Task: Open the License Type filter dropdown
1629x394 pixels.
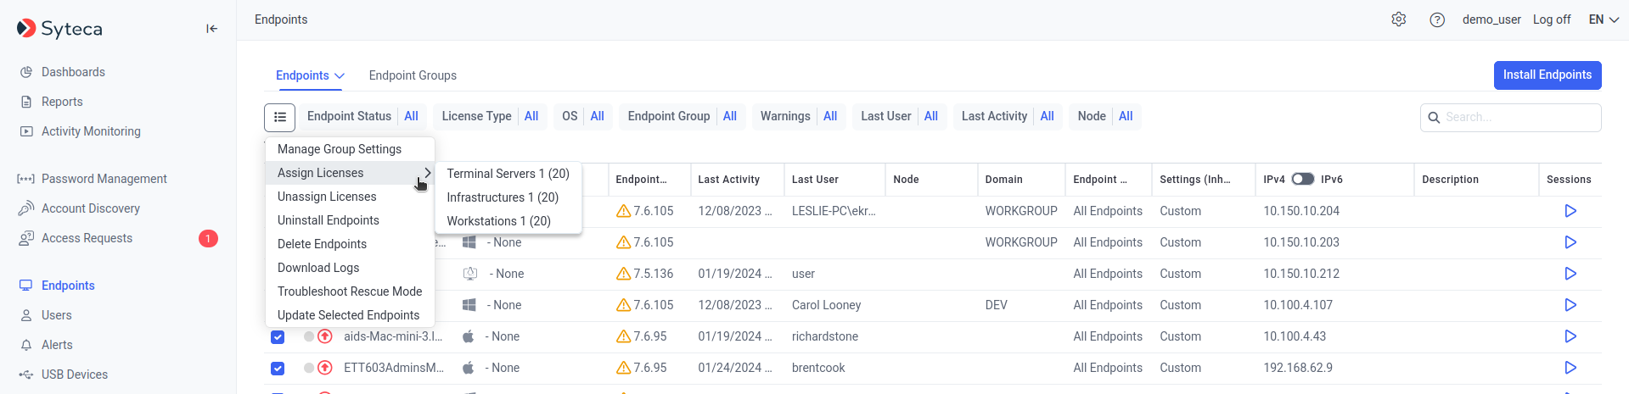Action: pyautogui.click(x=490, y=116)
